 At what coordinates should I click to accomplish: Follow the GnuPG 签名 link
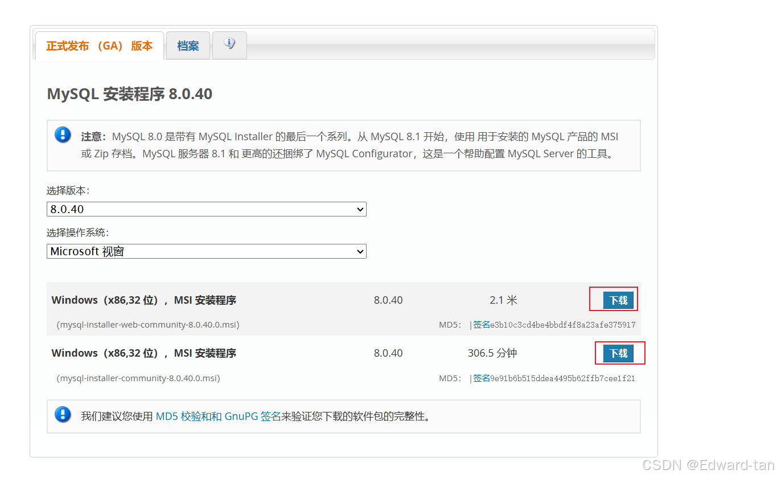point(253,416)
